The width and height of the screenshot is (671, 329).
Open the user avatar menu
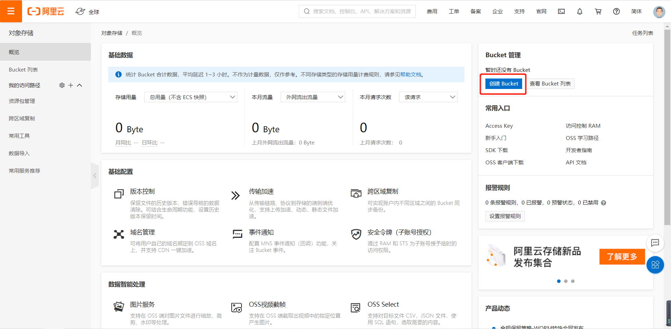click(659, 12)
